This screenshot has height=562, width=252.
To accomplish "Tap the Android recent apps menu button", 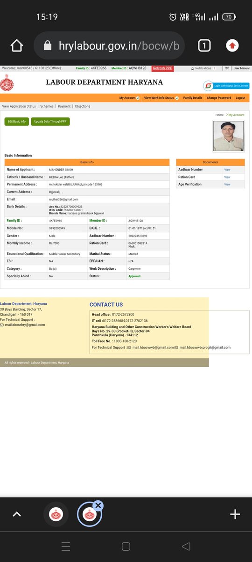I will click(66, 546).
